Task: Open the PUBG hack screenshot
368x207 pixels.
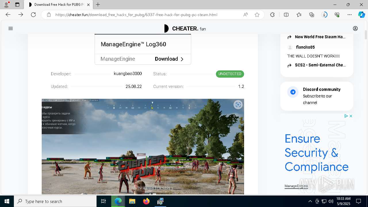Action: point(143,147)
